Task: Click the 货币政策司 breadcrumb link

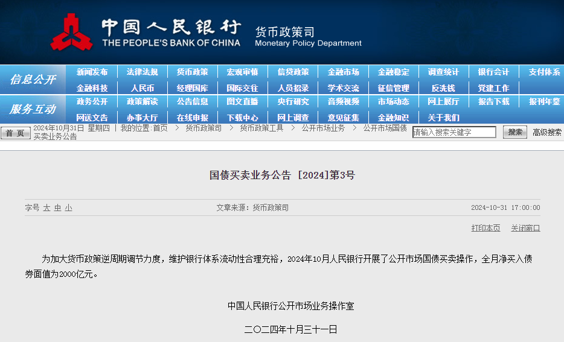Action: (203, 128)
